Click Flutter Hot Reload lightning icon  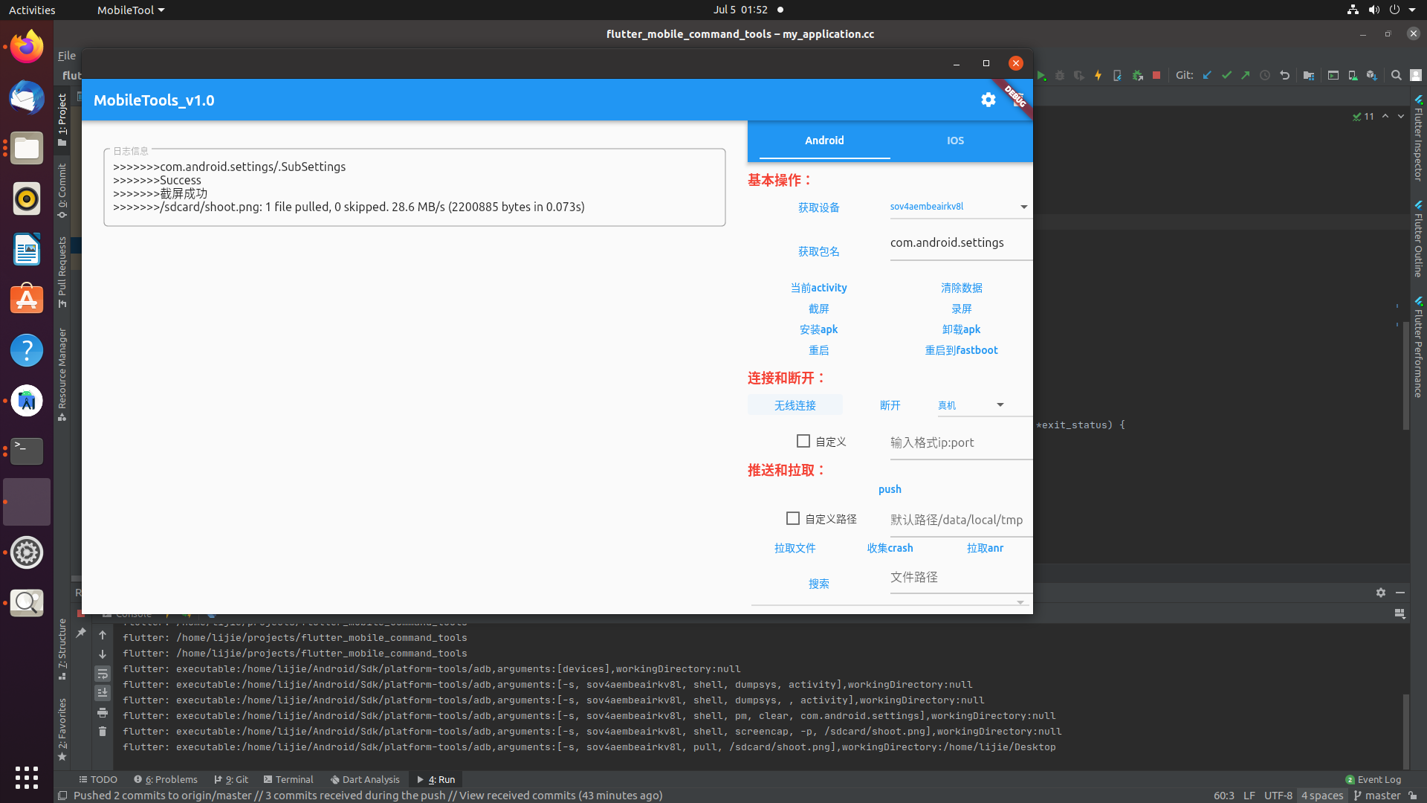(1098, 75)
